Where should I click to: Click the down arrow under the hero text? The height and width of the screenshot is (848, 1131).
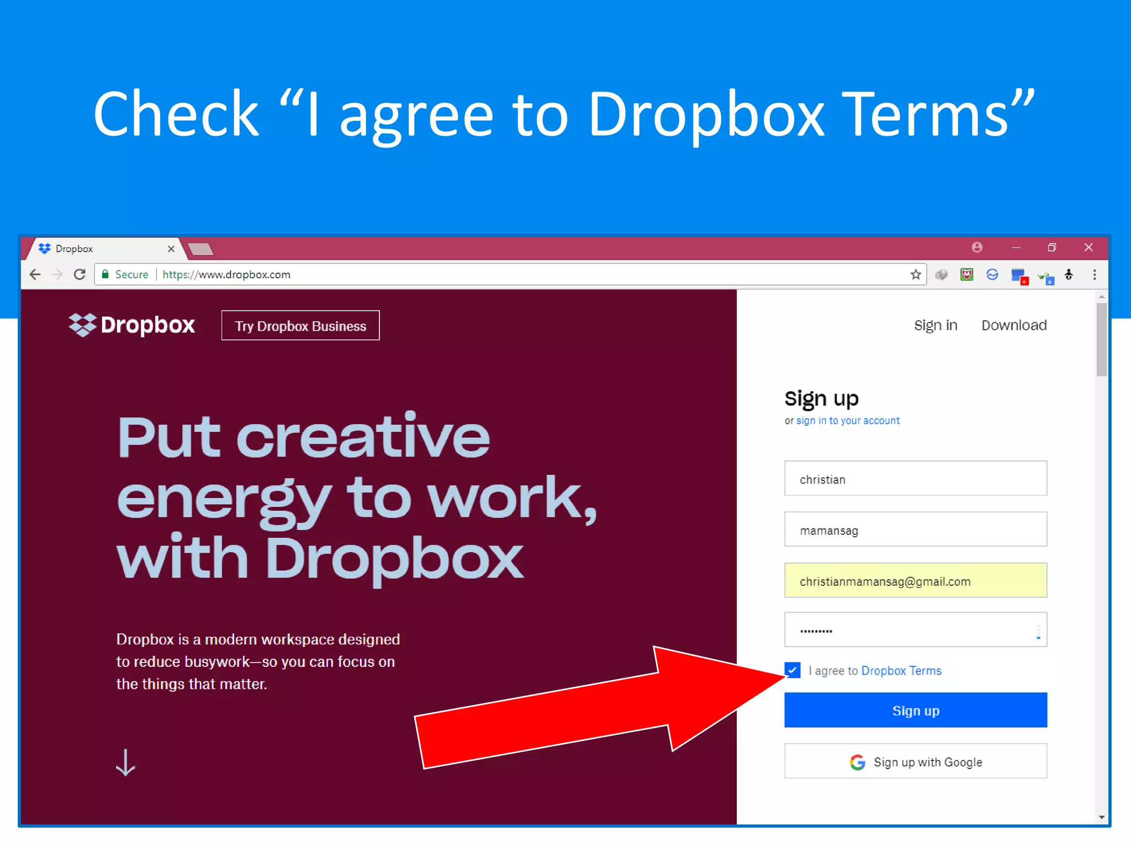[x=125, y=762]
